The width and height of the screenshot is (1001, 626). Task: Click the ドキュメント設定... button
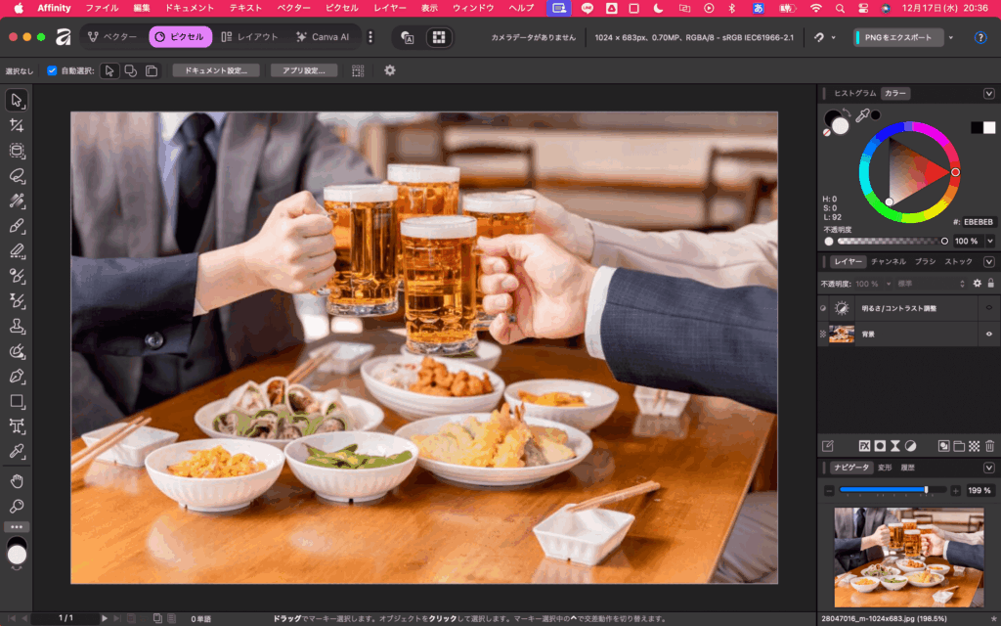[216, 70]
